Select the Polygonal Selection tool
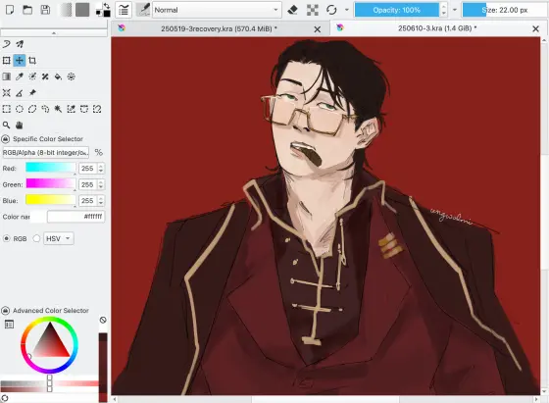549x403 pixels. tap(32, 109)
